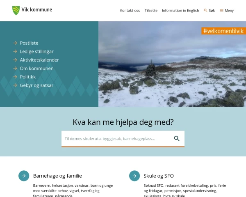
Task: Open the Ledige stillingar link
Action: [36, 52]
